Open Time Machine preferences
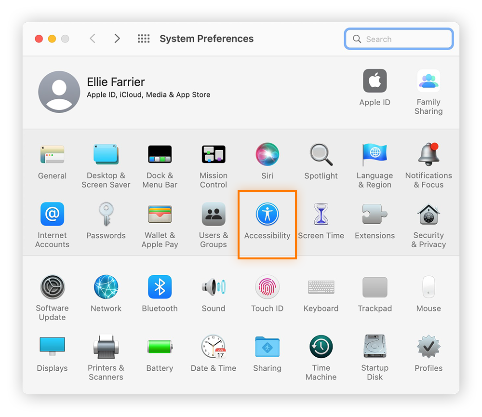This screenshot has height=417, width=482. coord(321,346)
